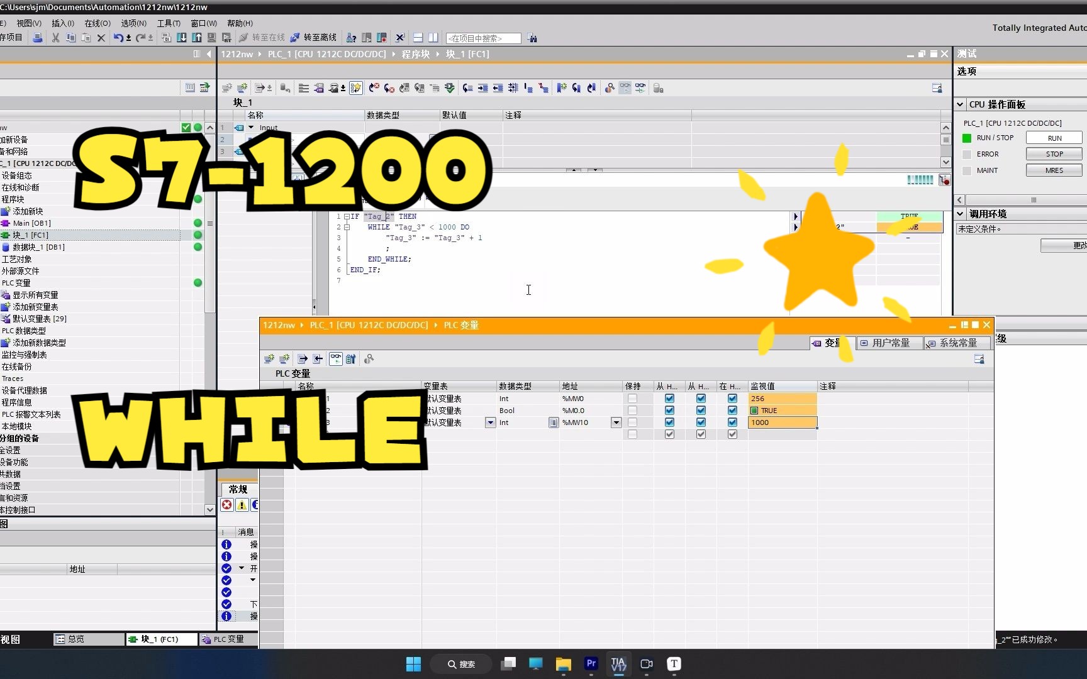This screenshot has width=1087, height=679.
Task: Undo the last action
Action: pyautogui.click(x=118, y=38)
